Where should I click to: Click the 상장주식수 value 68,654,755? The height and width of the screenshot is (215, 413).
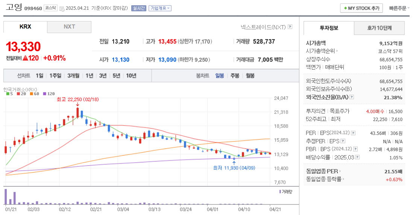point(391,59)
